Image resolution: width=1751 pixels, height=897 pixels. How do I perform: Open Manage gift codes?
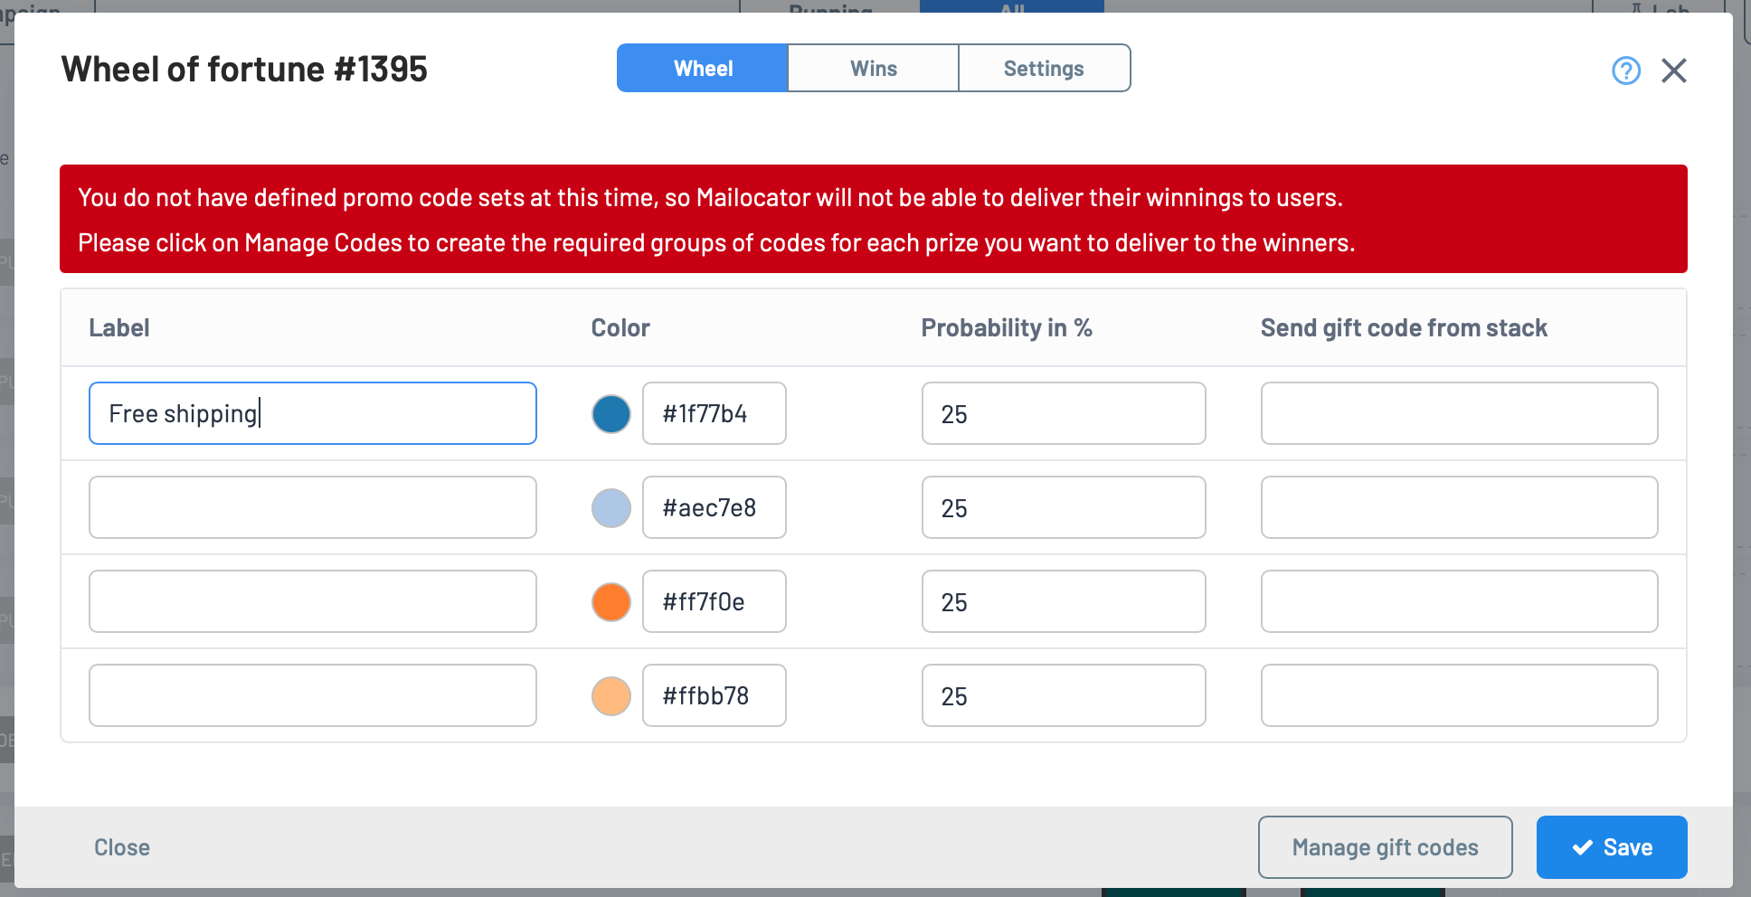click(1385, 847)
